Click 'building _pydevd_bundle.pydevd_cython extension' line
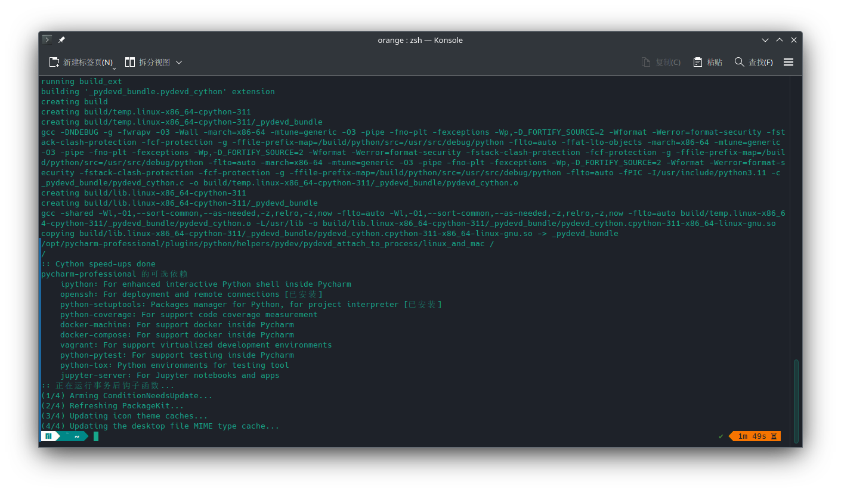841x493 pixels. pos(158,92)
